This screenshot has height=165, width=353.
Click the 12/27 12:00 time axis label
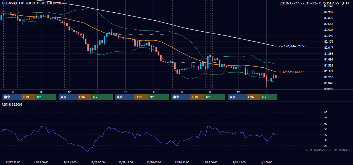[x=13, y=162]
